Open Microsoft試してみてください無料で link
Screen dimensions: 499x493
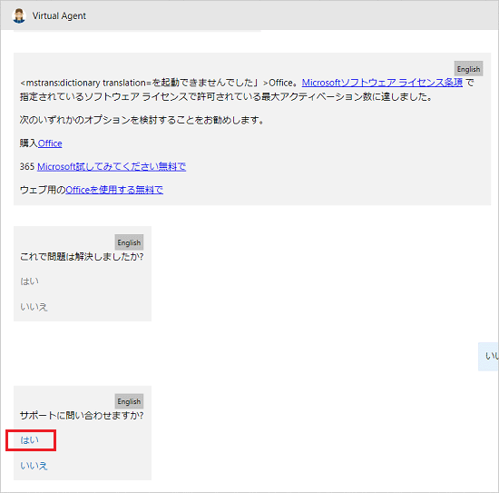coord(112,166)
